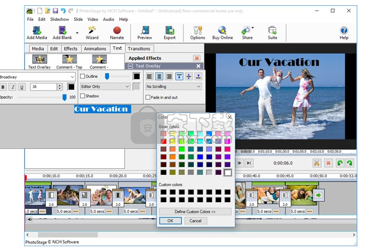Open the Broadway font dropdown

tap(72, 77)
